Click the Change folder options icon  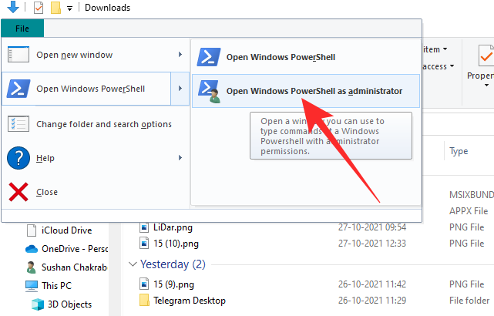point(18,124)
